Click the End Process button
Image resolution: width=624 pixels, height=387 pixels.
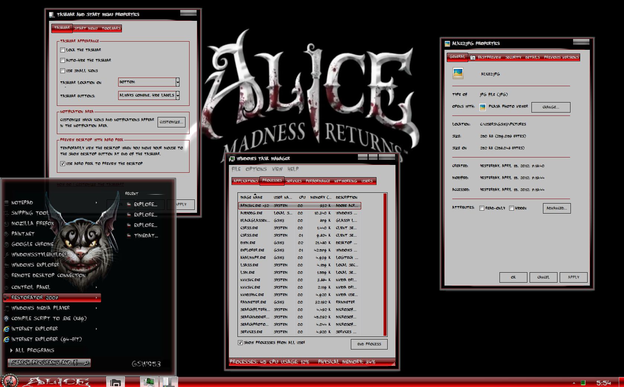pyautogui.click(x=369, y=344)
